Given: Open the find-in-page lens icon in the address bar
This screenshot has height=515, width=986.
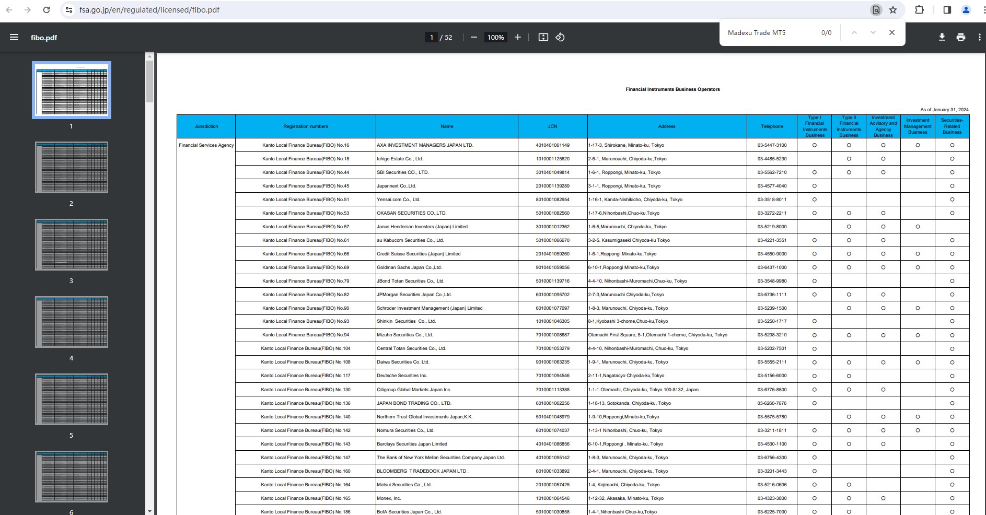Looking at the screenshot, I should [876, 10].
